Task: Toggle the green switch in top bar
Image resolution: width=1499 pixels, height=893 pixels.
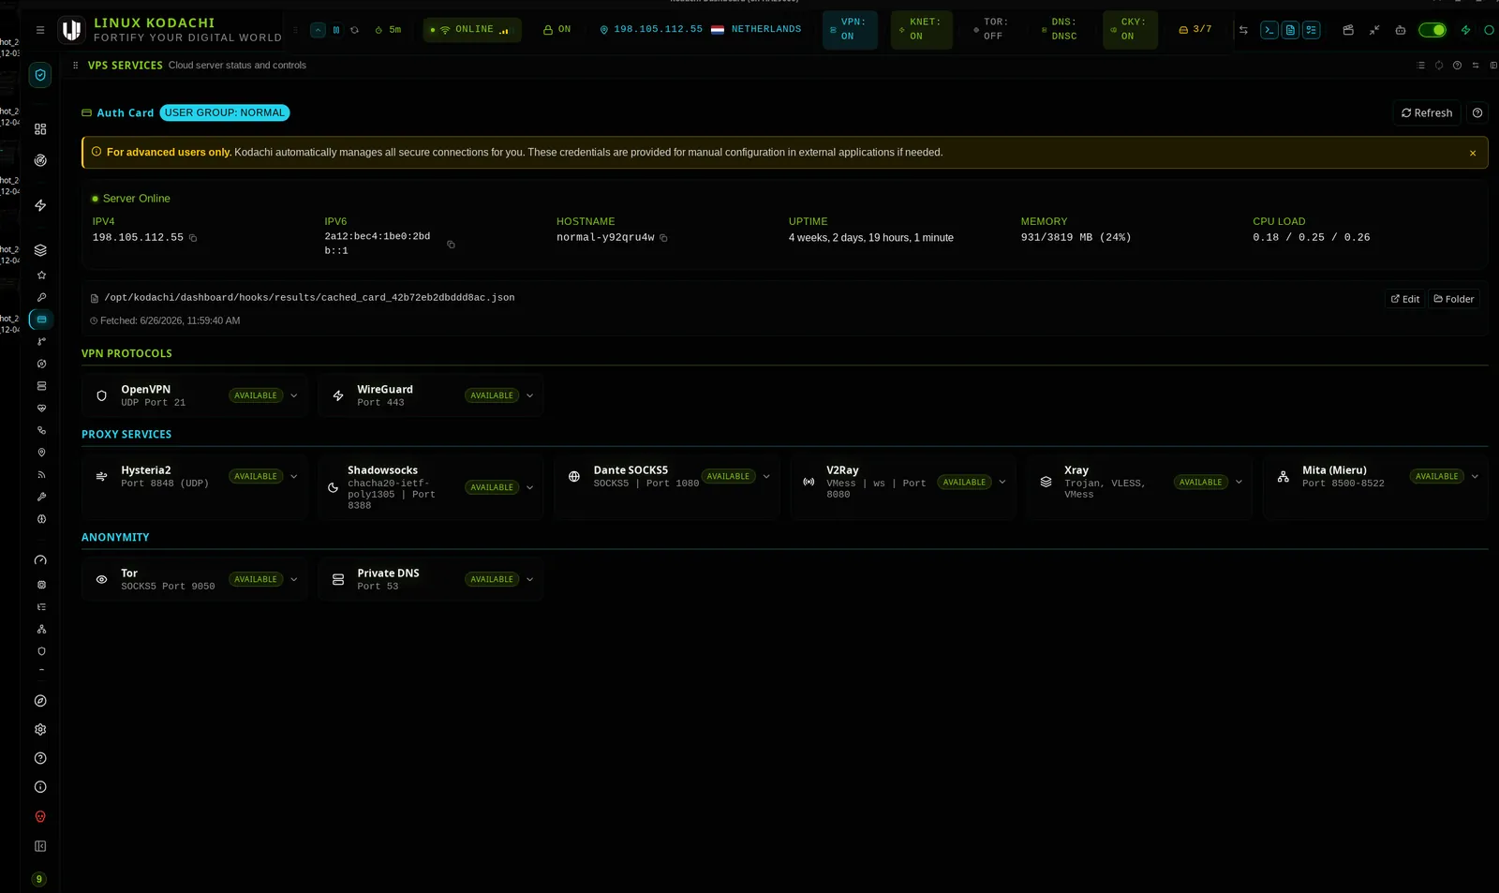Action: (1432, 30)
